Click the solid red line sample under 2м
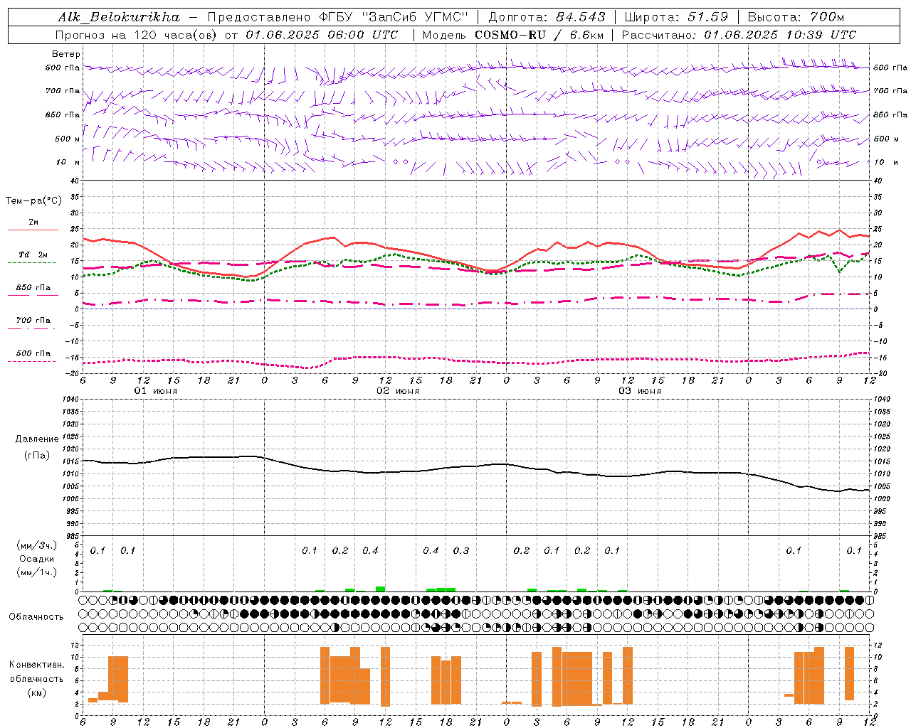911x728 pixels. click(x=33, y=230)
